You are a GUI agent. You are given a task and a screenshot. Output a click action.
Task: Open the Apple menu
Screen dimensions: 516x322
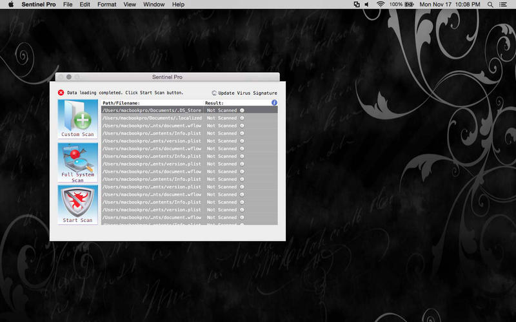pyautogui.click(x=11, y=5)
